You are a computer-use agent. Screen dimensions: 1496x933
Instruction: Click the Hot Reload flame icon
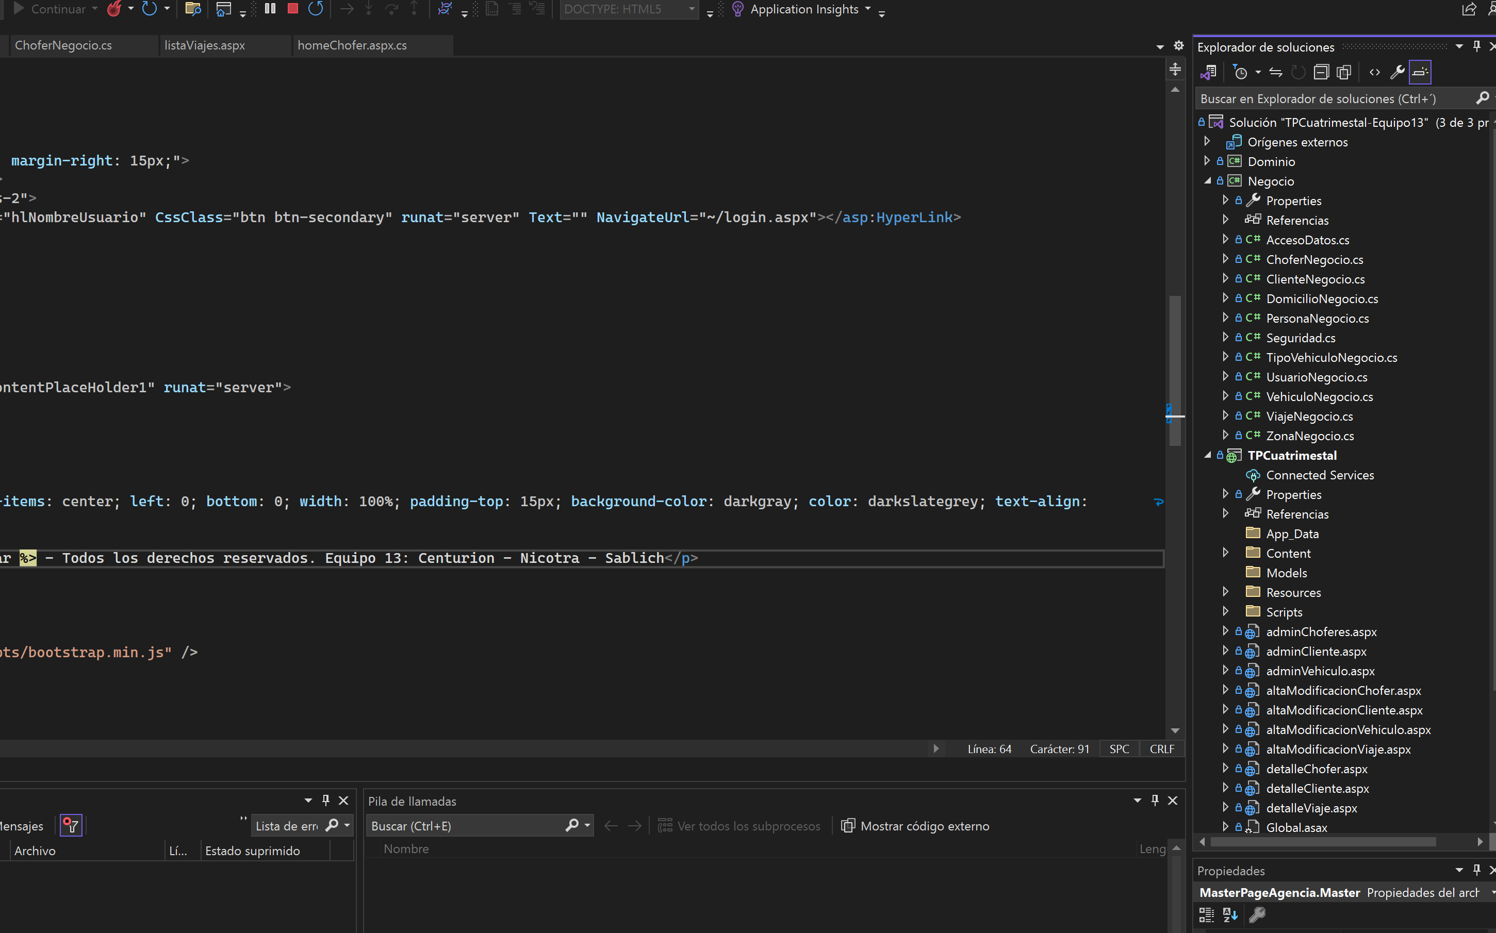coord(114,9)
